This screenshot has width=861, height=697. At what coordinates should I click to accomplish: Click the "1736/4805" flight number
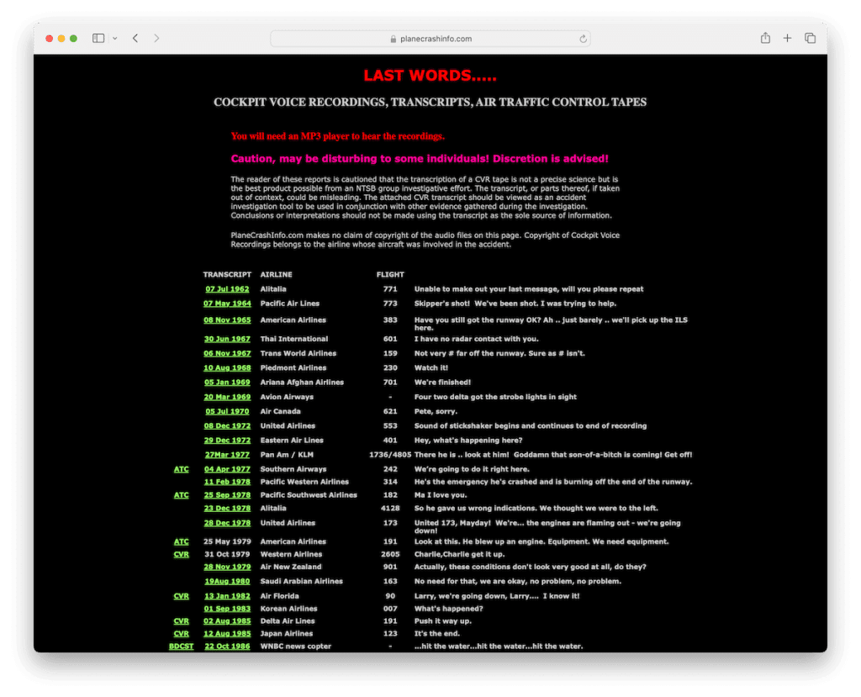[x=390, y=455]
